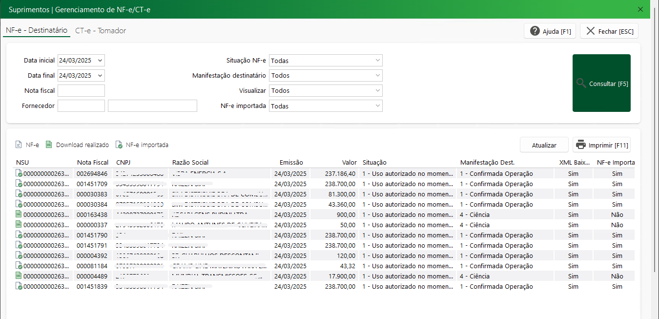
Task: Expand the NF-e importada dropdown
Action: coord(377,106)
